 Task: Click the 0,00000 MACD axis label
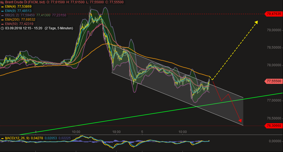(275, 141)
